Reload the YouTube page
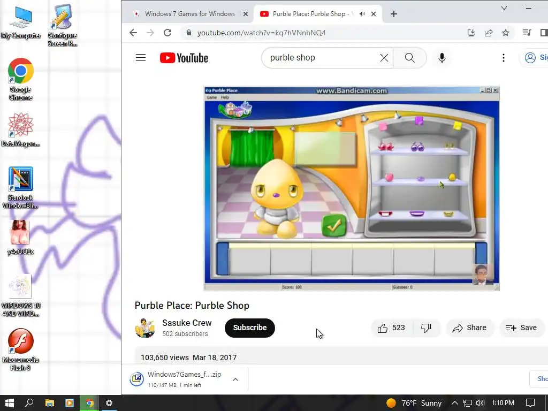Viewport: 548px width, 411px height. click(168, 33)
